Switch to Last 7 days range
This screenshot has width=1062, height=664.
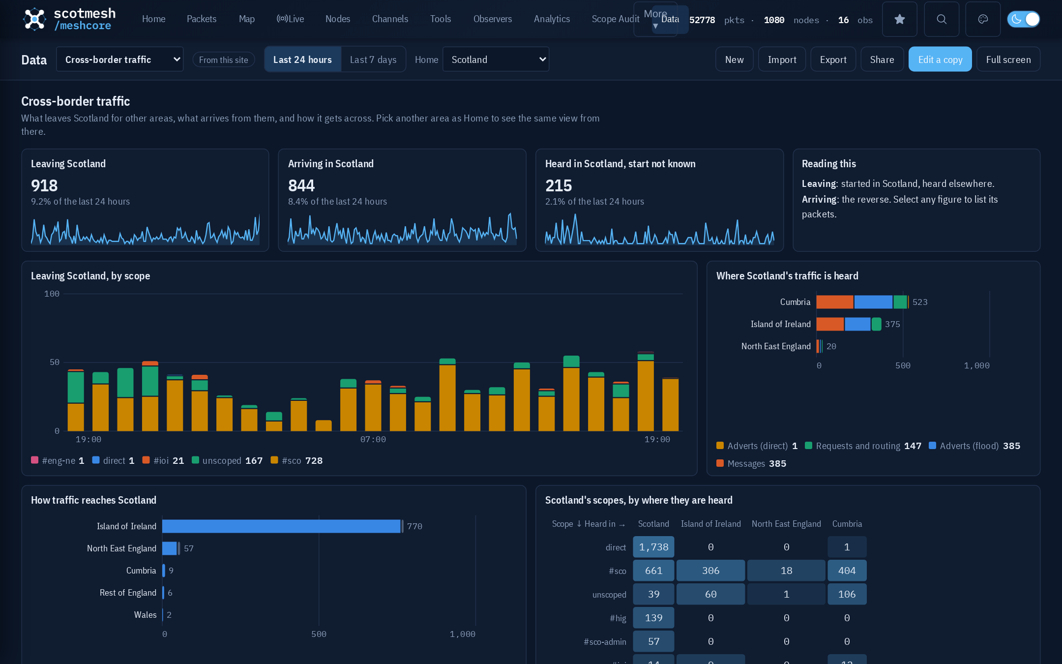tap(373, 60)
